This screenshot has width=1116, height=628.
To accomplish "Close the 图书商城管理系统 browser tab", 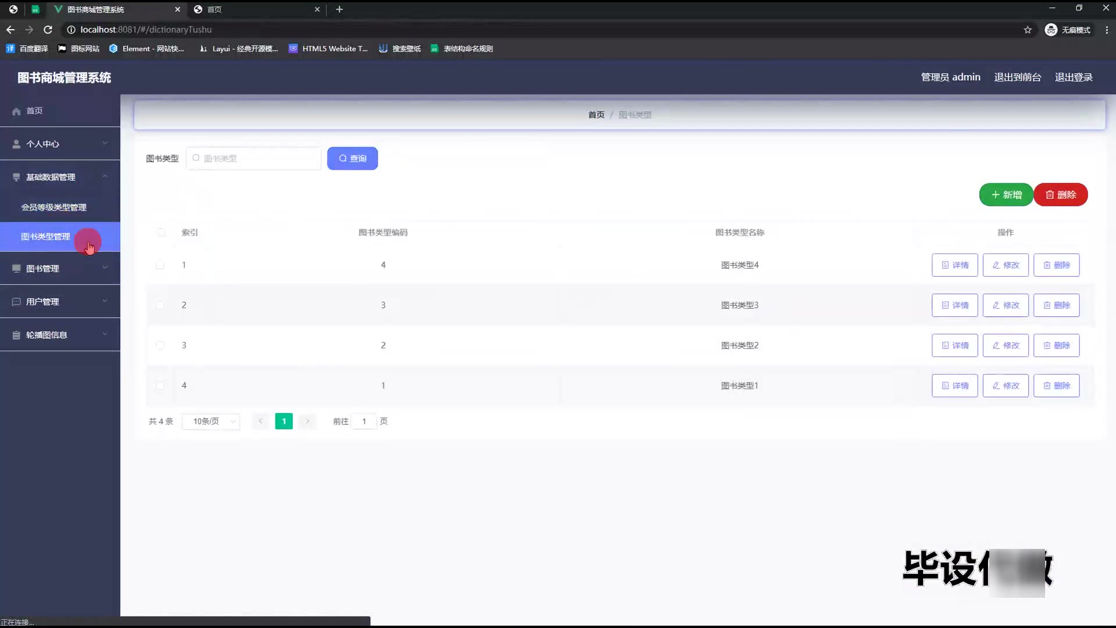I will (177, 9).
